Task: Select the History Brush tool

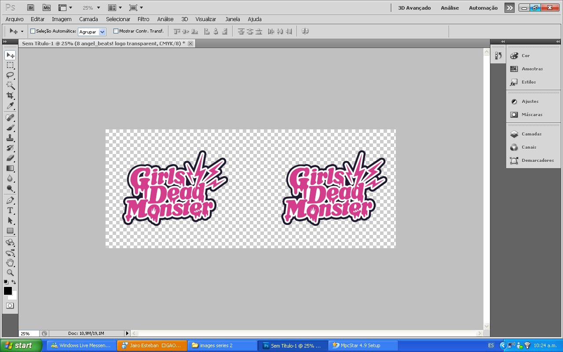Action: pyautogui.click(x=10, y=148)
